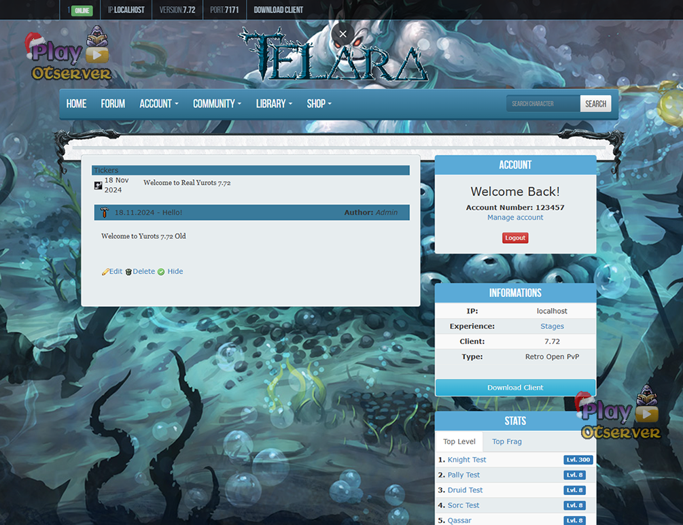Click 'Retro Open PvP' type value
The width and height of the screenshot is (683, 525).
(x=552, y=356)
